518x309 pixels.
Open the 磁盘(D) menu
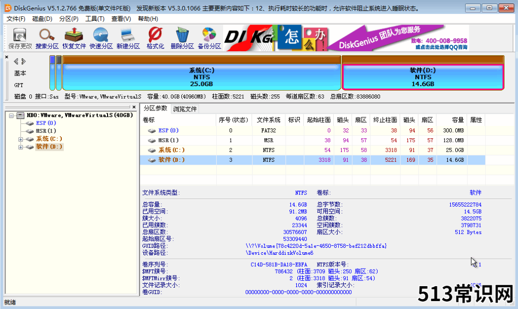point(42,19)
